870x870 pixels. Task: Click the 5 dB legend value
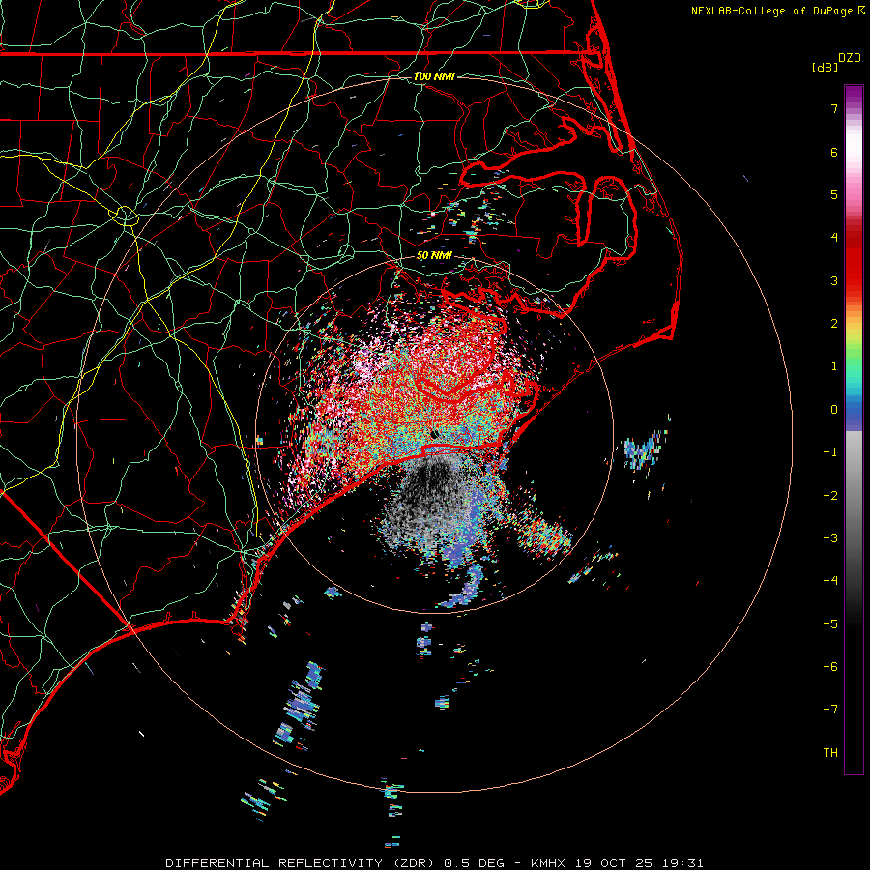click(834, 194)
